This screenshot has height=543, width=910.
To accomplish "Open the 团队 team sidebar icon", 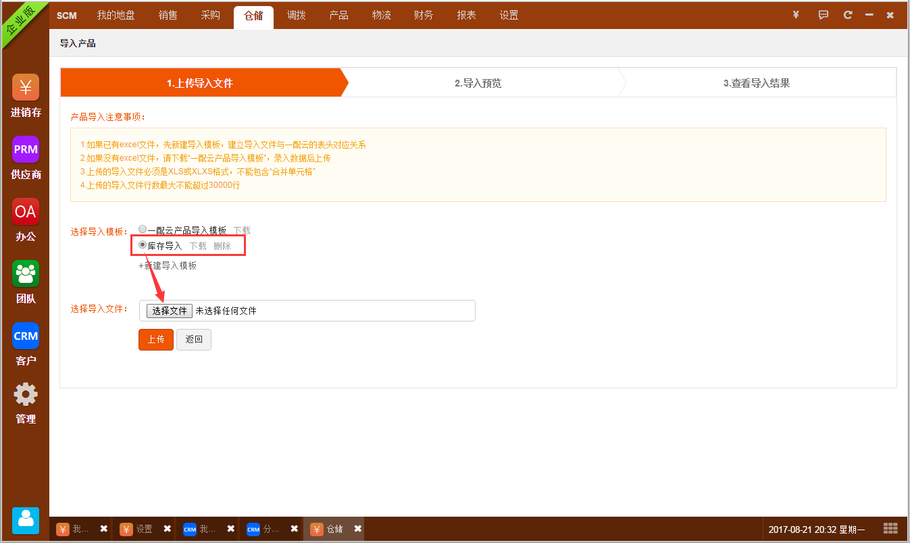I will coord(26,274).
